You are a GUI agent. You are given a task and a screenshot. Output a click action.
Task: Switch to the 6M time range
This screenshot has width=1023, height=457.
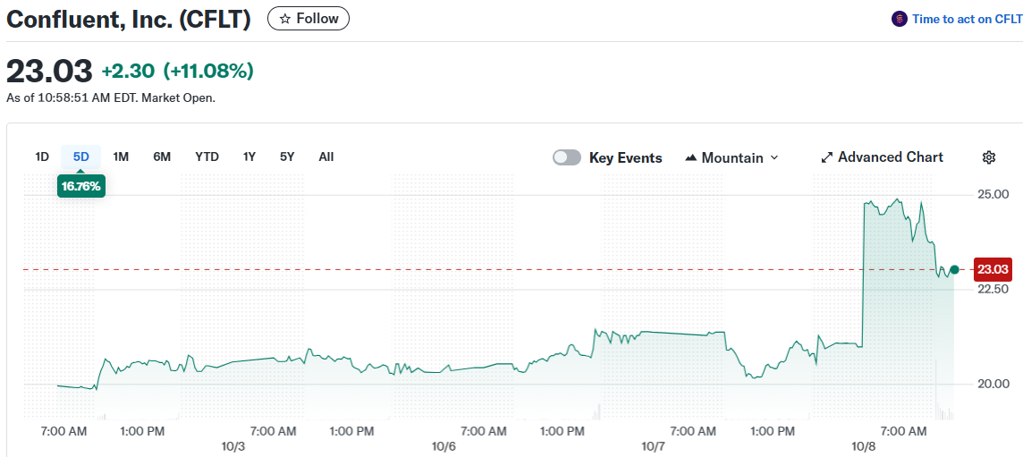[162, 157]
